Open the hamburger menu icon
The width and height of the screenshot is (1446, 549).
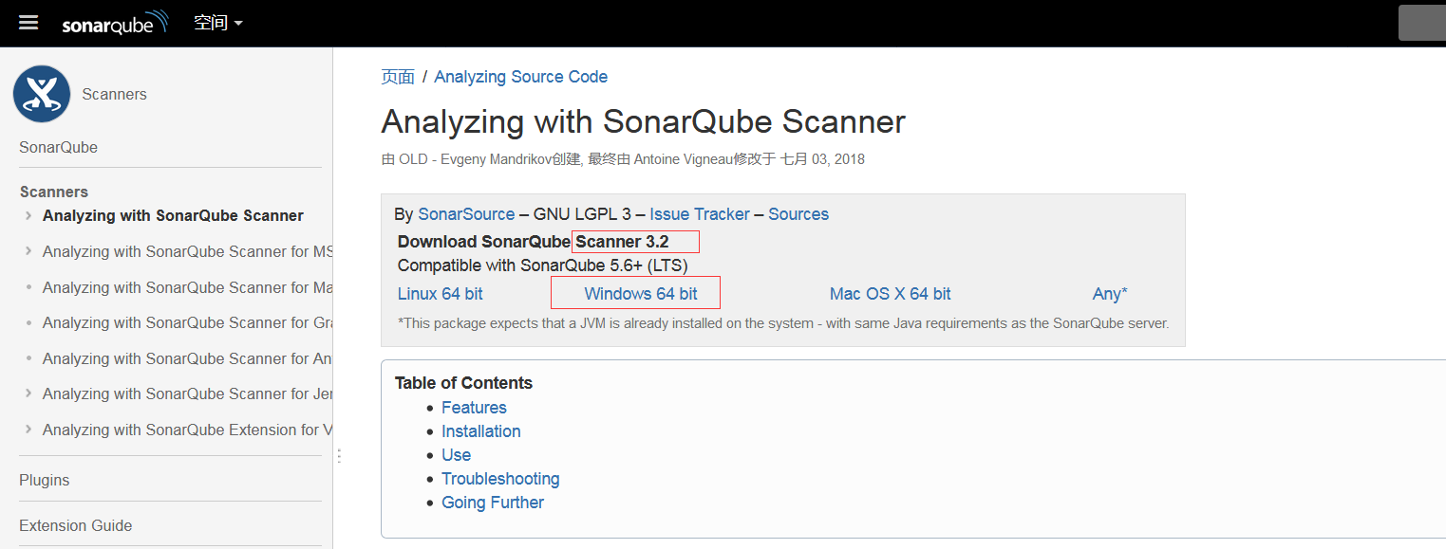[28, 22]
